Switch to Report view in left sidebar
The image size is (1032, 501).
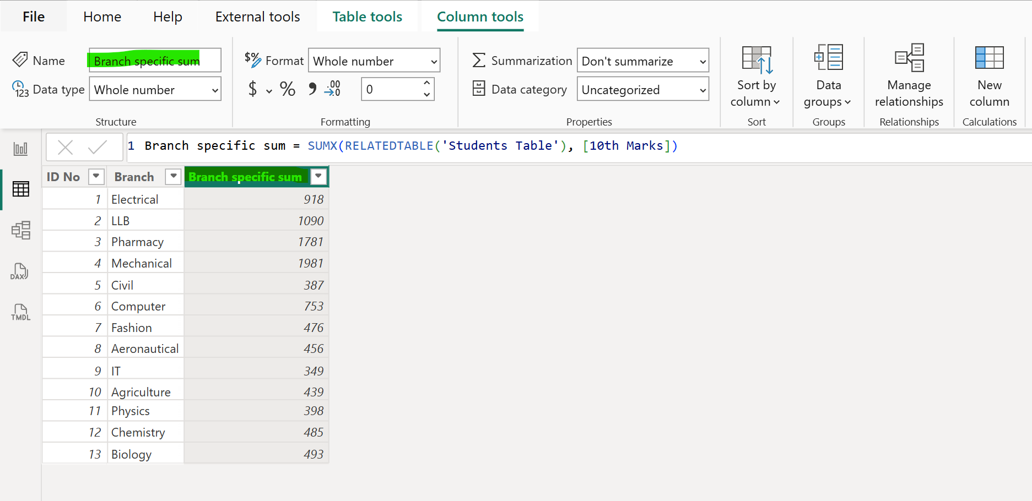tap(20, 148)
